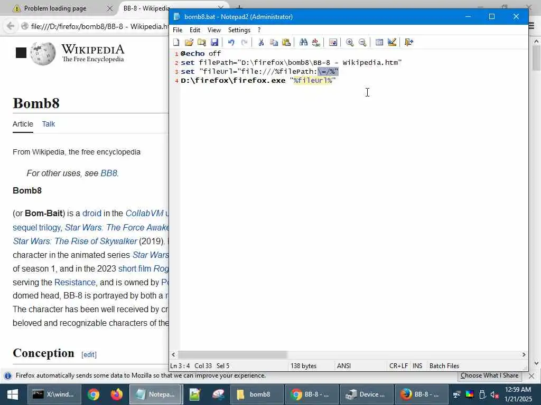The width and height of the screenshot is (541, 405).
Task: Open Replace with the ab-ac icon
Action: tap(316, 42)
